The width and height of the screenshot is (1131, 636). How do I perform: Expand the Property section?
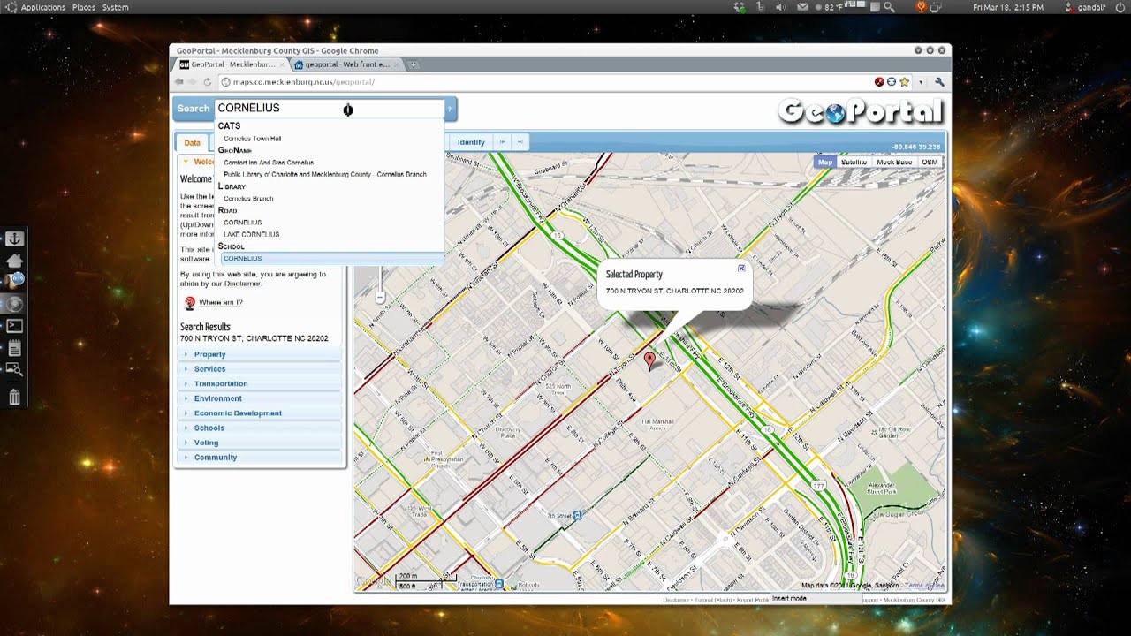(x=259, y=354)
